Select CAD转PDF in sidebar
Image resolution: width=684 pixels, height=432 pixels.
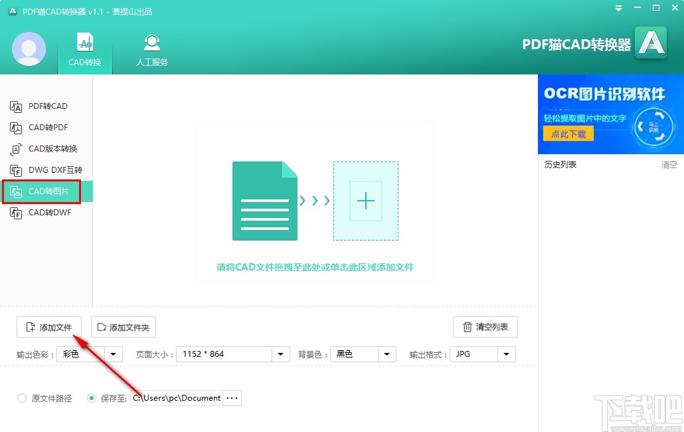pyautogui.click(x=46, y=128)
